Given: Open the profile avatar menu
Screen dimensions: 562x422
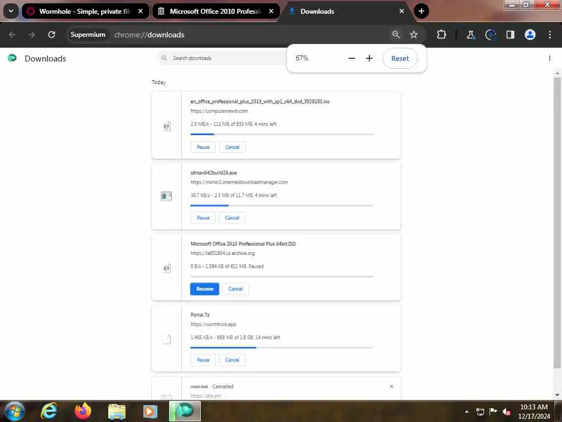Looking at the screenshot, I should click(x=530, y=35).
